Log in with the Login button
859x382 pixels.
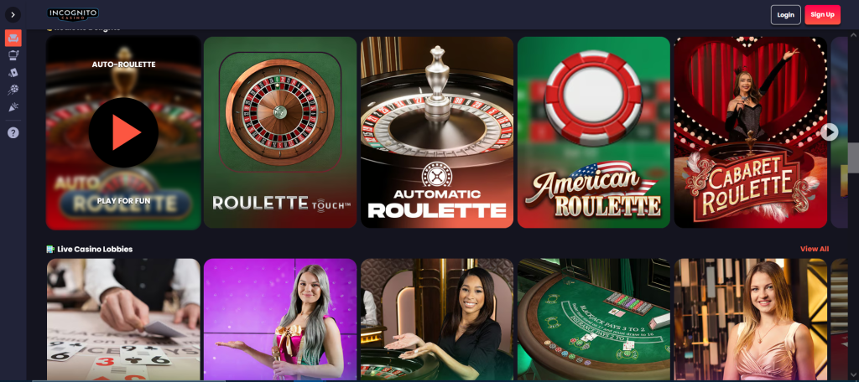point(785,15)
